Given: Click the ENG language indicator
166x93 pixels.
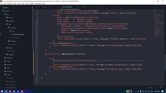Looking at the screenshot, I should point(151,91).
